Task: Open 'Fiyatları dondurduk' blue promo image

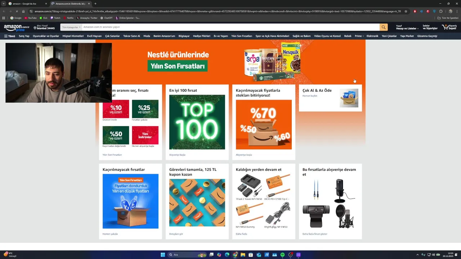Action: click(130, 201)
